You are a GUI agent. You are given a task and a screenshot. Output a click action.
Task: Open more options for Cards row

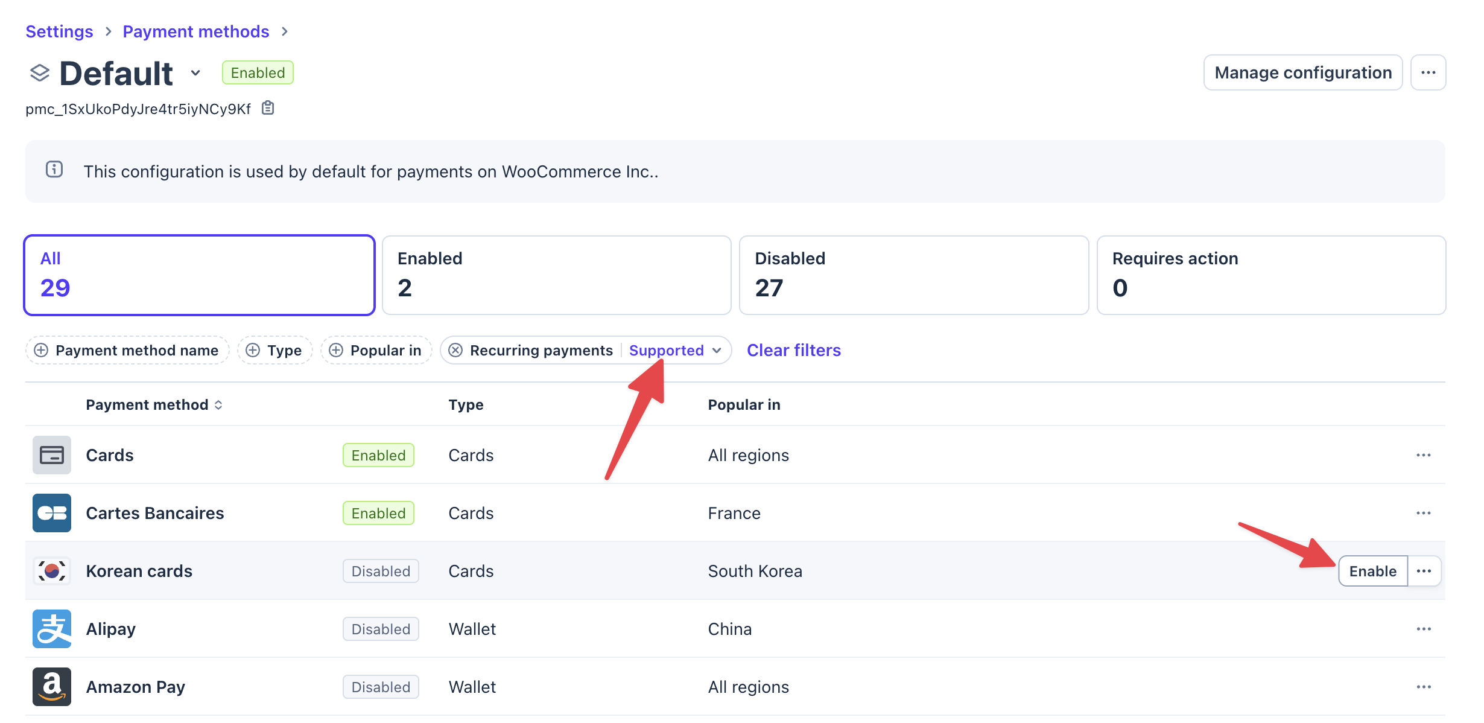click(x=1424, y=455)
